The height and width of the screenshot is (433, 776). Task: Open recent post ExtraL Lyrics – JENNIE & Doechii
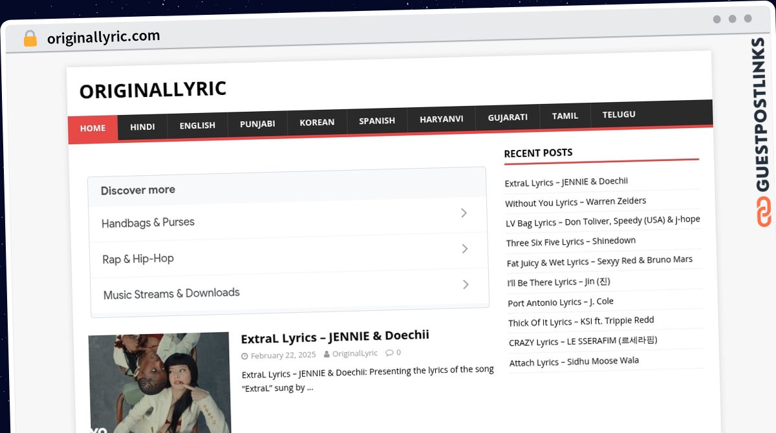566,182
